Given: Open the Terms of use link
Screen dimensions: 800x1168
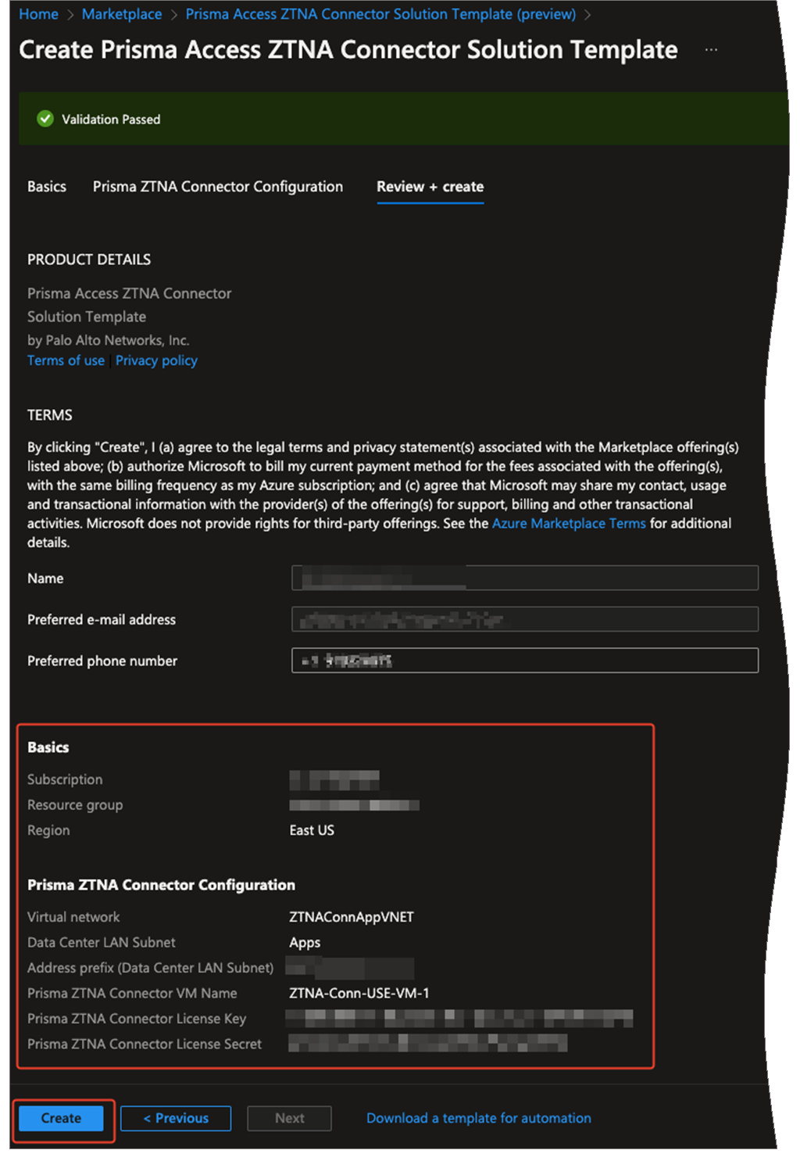Looking at the screenshot, I should coord(66,360).
